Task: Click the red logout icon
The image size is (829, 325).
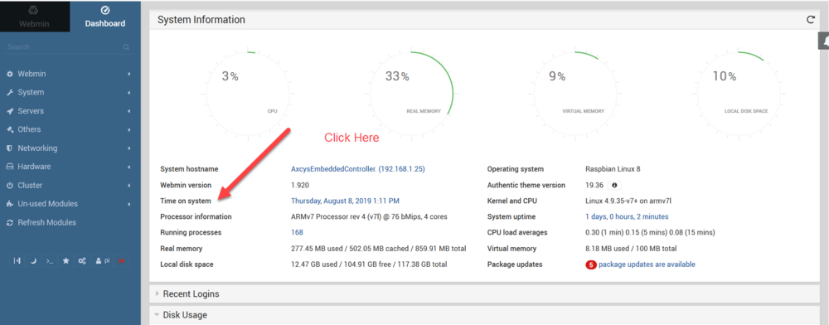Action: pyautogui.click(x=121, y=261)
